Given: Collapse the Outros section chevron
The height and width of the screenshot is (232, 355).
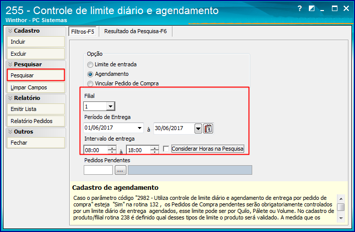Looking at the screenshot, I should point(10,132).
